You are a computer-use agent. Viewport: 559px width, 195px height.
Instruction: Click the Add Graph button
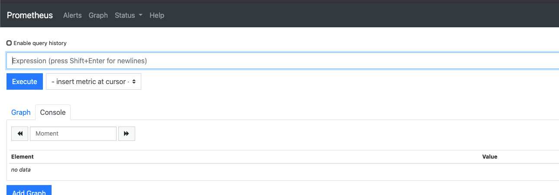tap(29, 190)
